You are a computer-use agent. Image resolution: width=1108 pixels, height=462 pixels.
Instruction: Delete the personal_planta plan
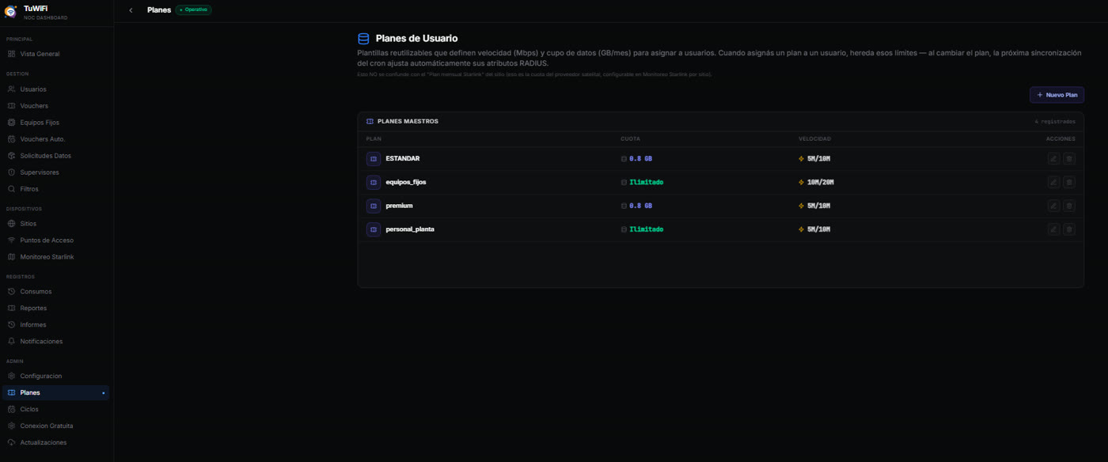coord(1069,229)
